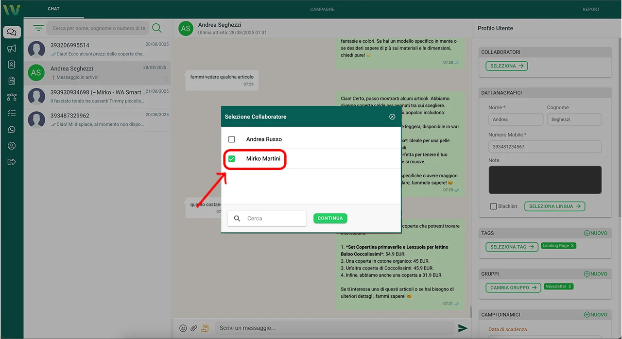Open the chat list filter icon
The image size is (622, 339).
(x=39, y=28)
